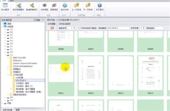Select the 目录浏览器 bottom tab
This screenshot has width=170, height=111.
click(x=7, y=110)
